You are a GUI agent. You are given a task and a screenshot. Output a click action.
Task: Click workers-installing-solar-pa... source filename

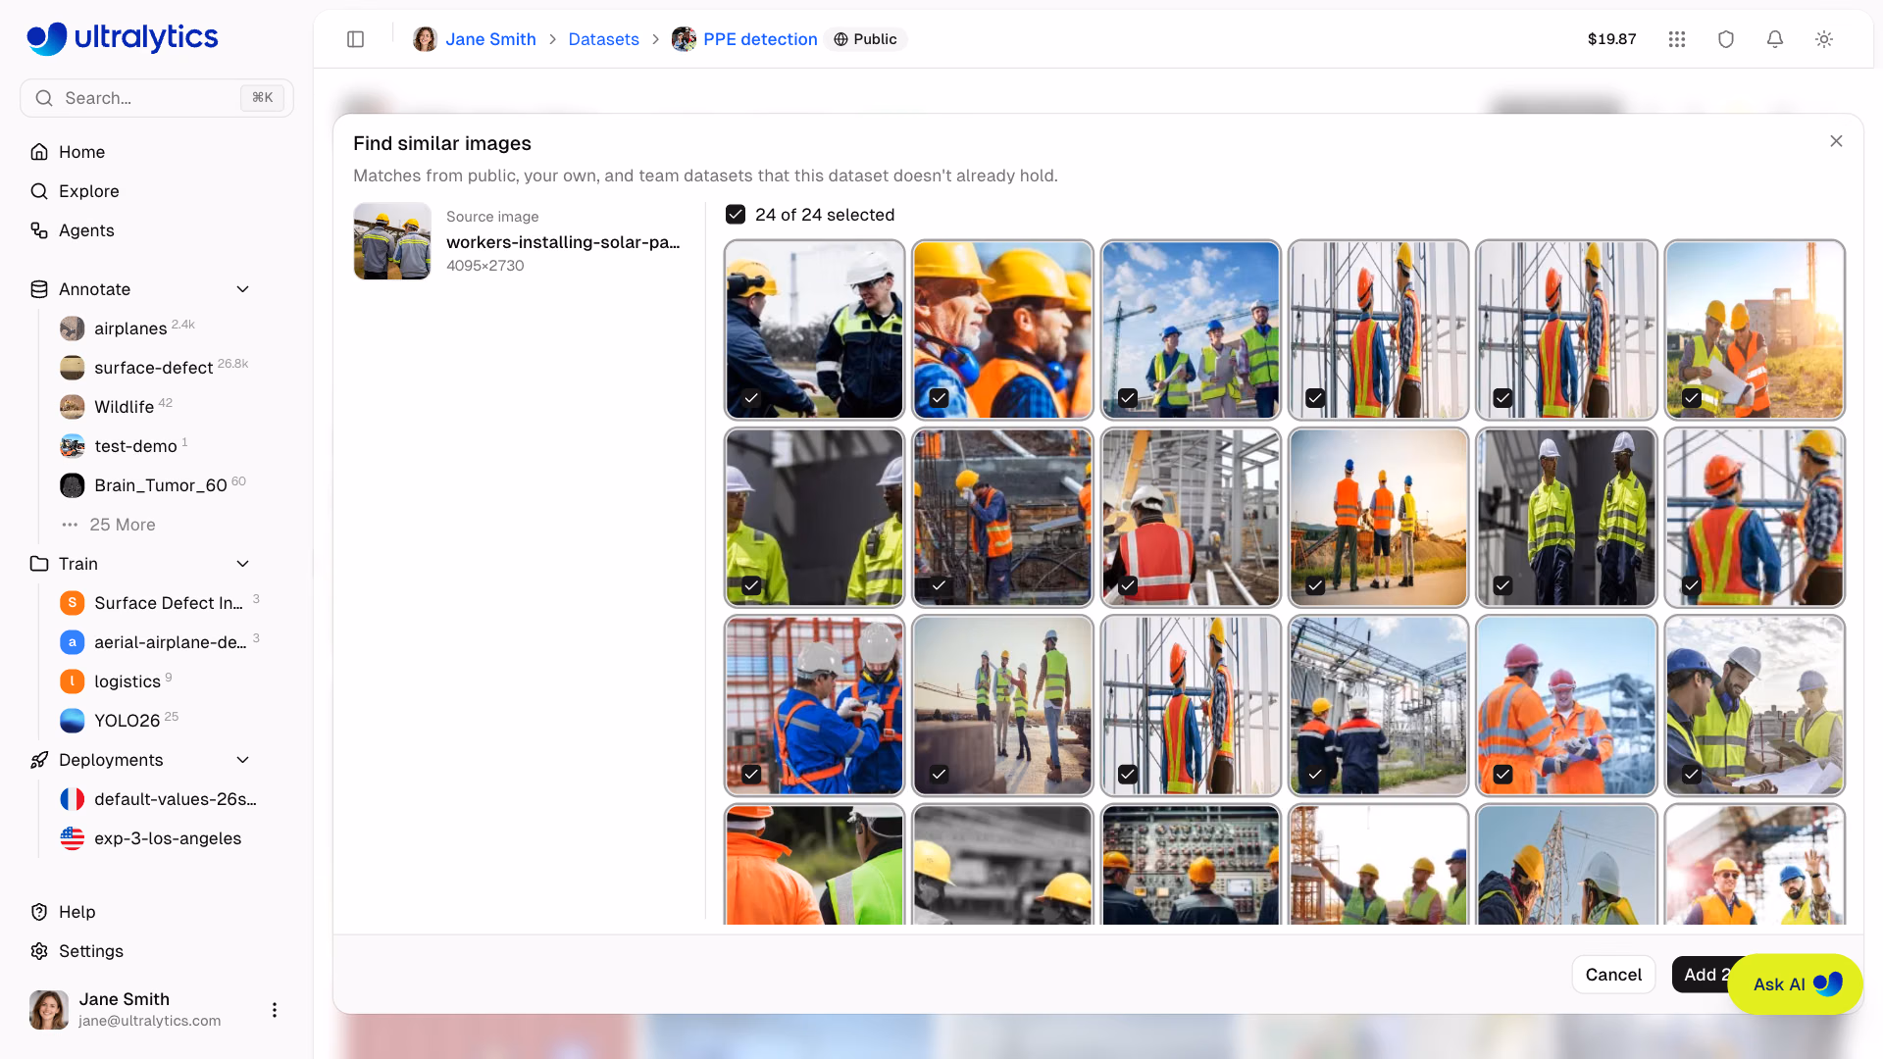point(563,242)
